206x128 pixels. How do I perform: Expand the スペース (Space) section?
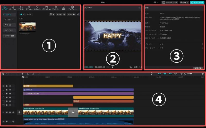[9, 25]
